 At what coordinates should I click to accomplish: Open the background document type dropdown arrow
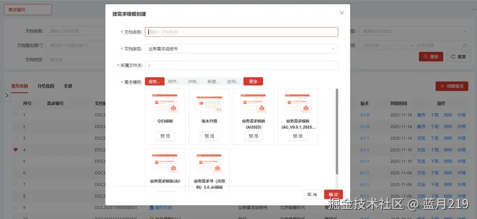465,31
